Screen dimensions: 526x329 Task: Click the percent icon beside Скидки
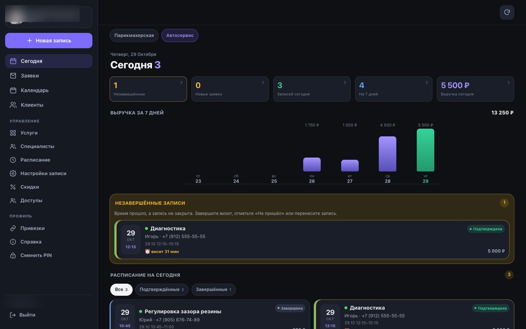[13, 187]
